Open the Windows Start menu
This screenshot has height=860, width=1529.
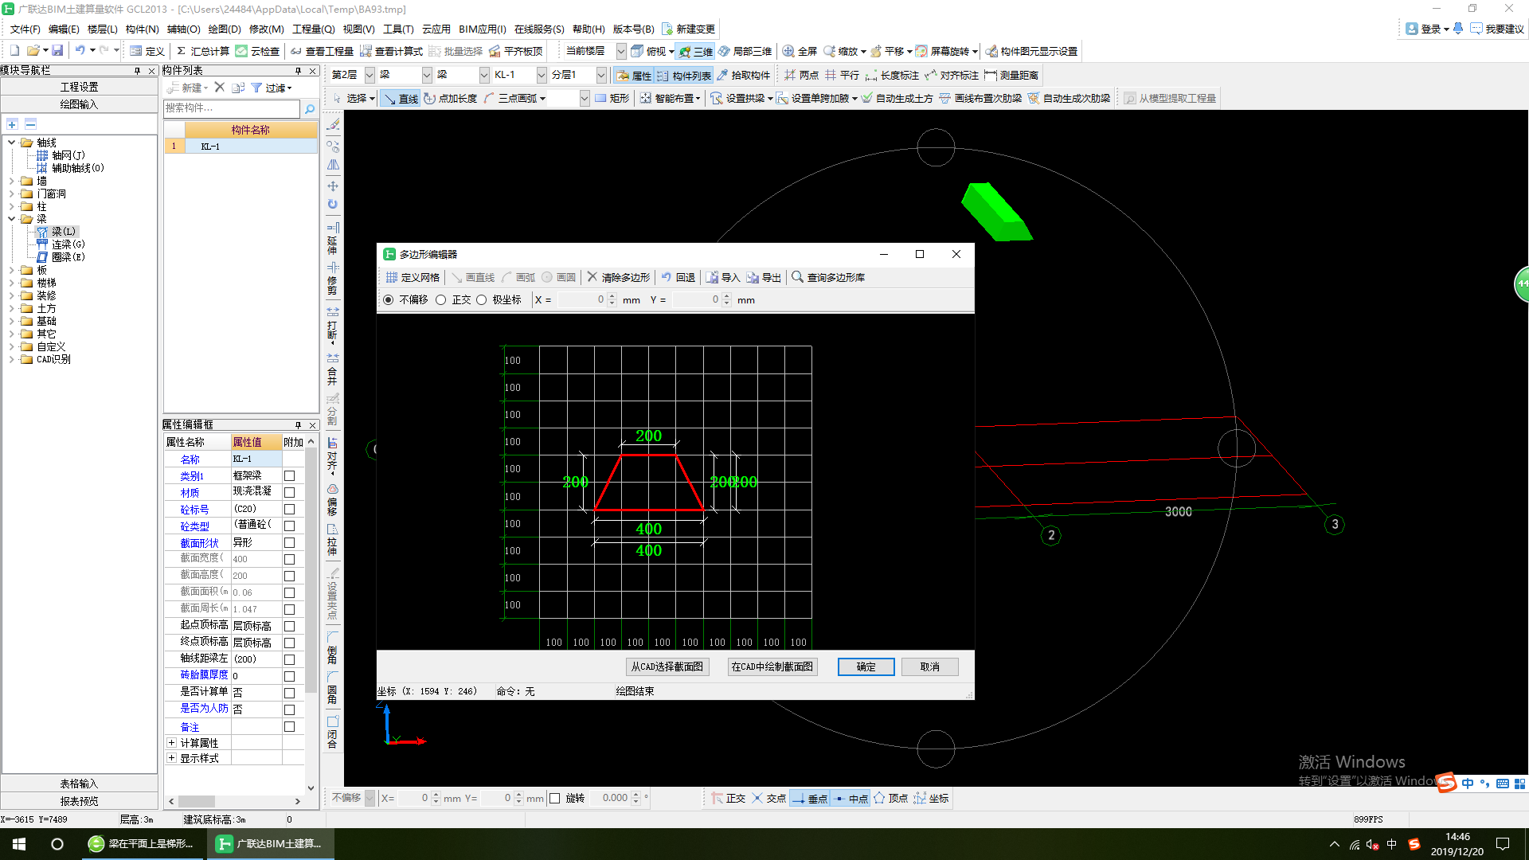pos(19,844)
